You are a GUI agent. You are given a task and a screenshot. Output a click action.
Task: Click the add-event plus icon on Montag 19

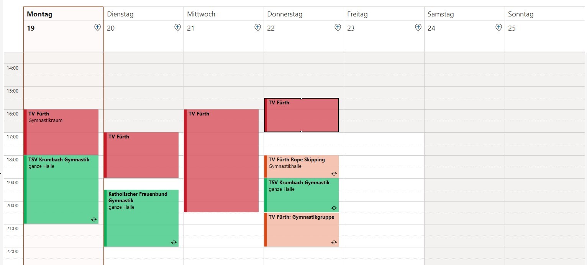coord(97,28)
